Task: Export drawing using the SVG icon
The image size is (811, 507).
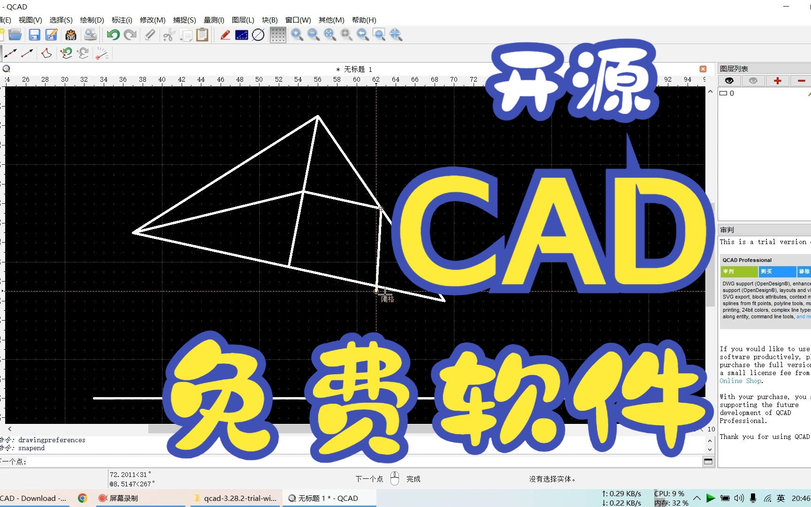Action: [71, 35]
